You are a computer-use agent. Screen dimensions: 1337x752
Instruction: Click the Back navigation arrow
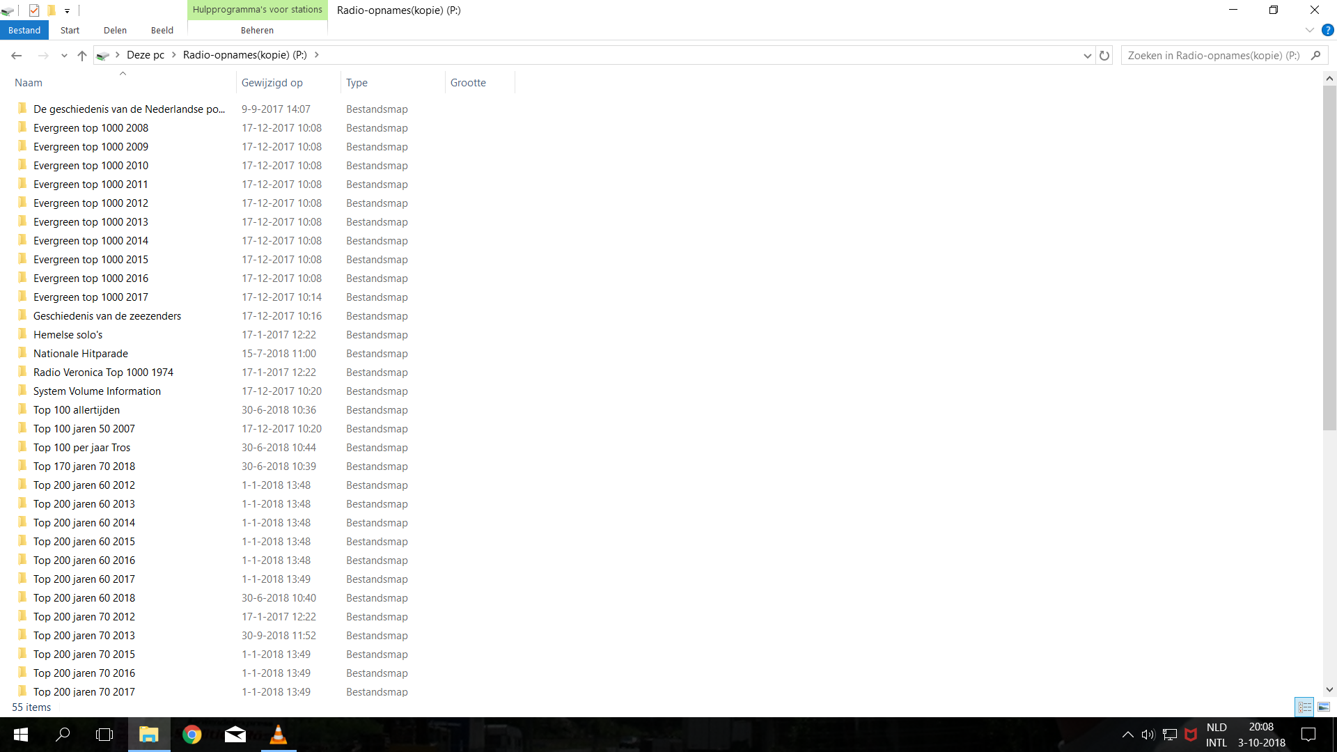point(17,56)
